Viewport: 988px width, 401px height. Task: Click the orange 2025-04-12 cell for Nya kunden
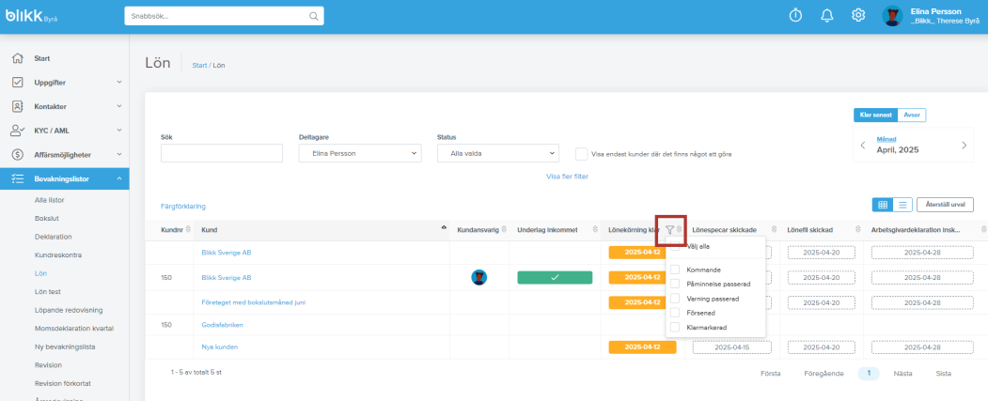click(x=642, y=347)
